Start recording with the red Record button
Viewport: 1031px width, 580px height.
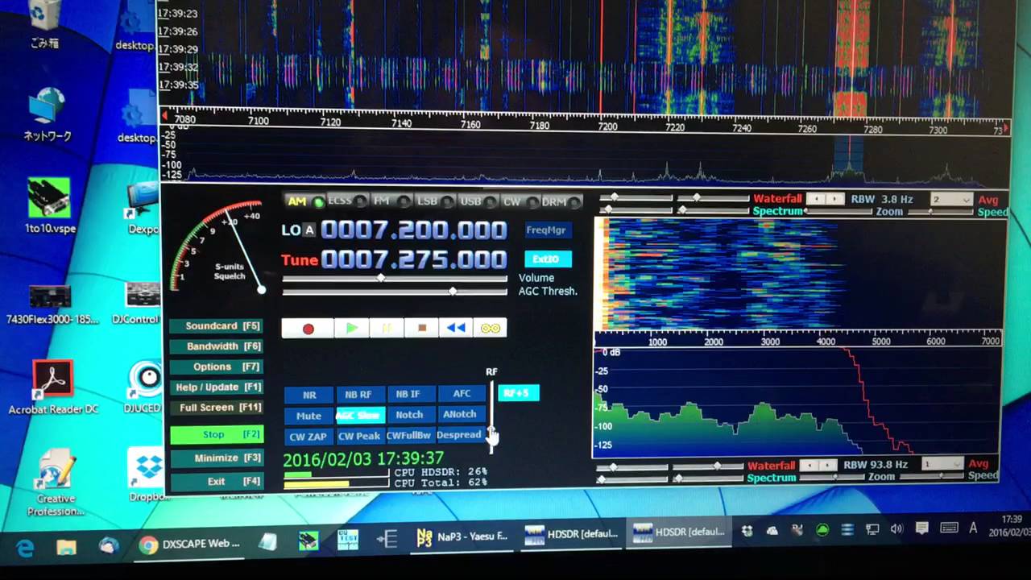point(308,329)
